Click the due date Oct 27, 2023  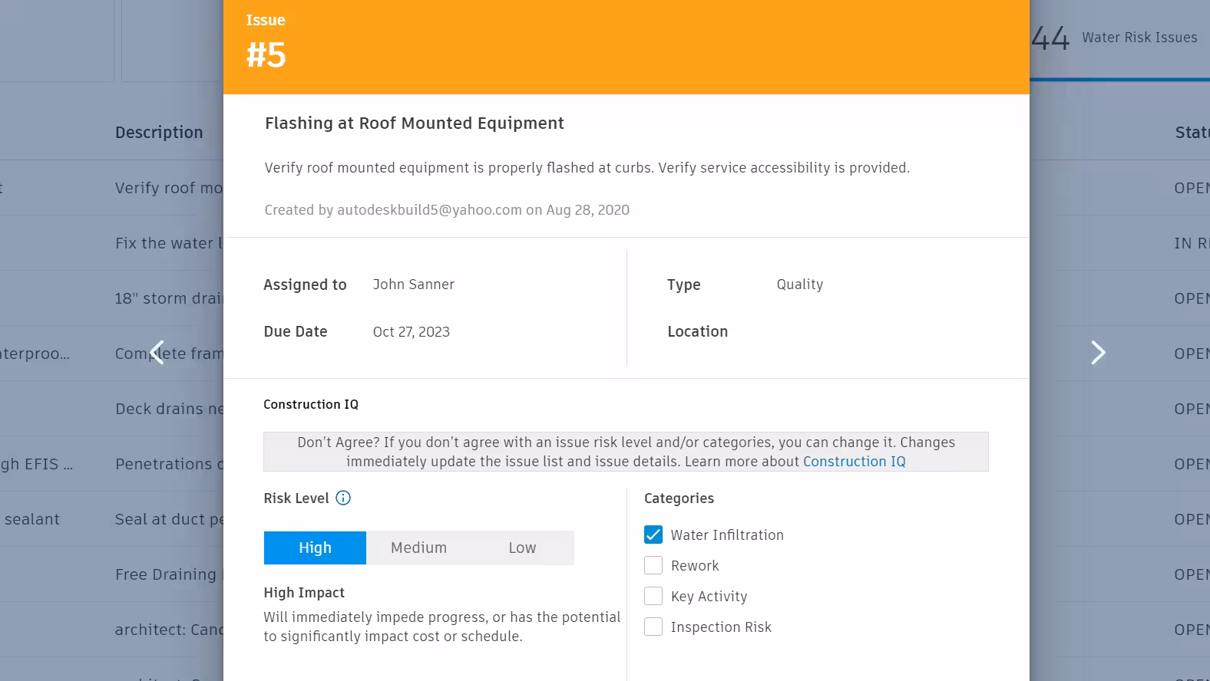[411, 332]
